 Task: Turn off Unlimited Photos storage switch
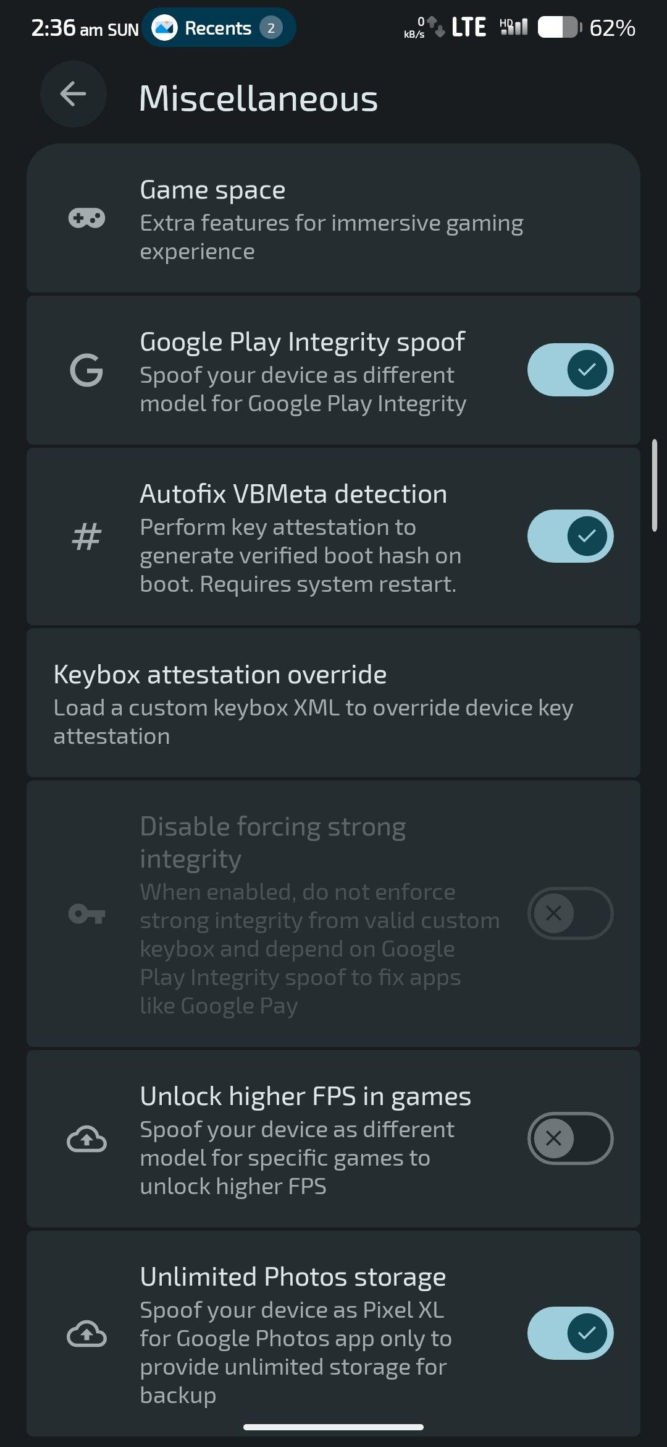(570, 1333)
